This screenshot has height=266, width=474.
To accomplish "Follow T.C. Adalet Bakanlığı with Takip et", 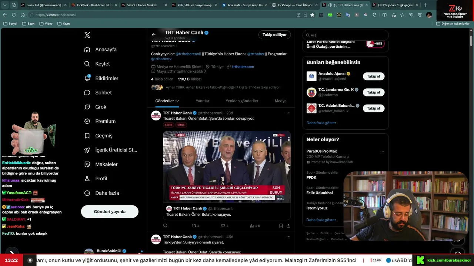I will 374,108.
